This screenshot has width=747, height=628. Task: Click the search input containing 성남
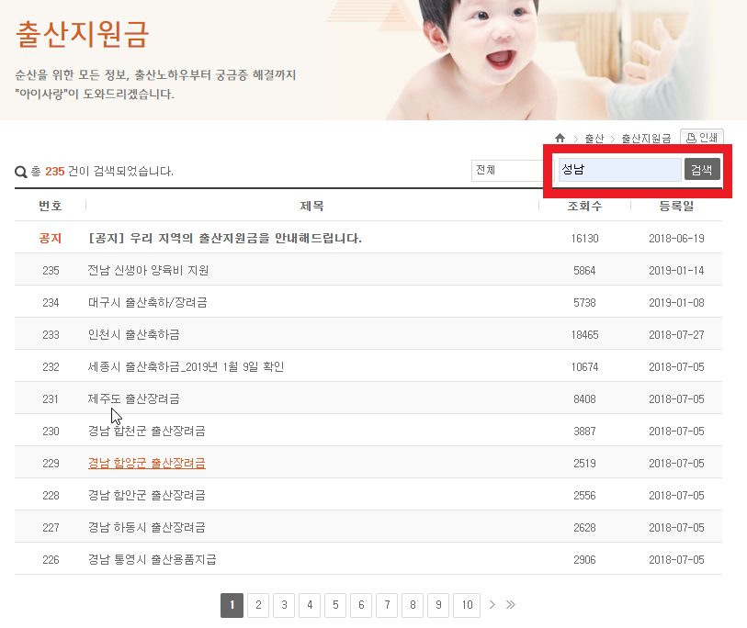[x=619, y=170]
